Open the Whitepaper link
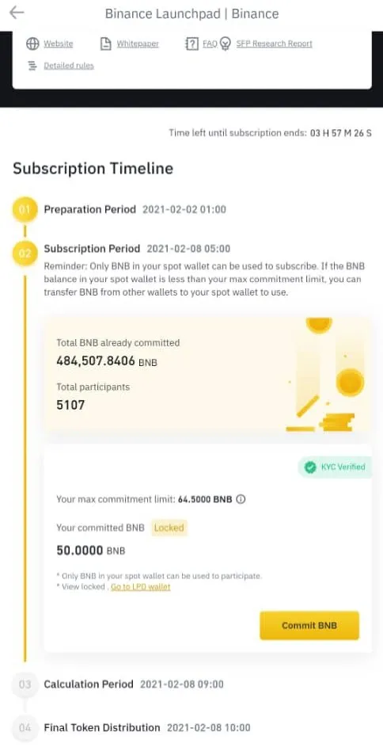This screenshot has height=755, width=383. [x=138, y=44]
